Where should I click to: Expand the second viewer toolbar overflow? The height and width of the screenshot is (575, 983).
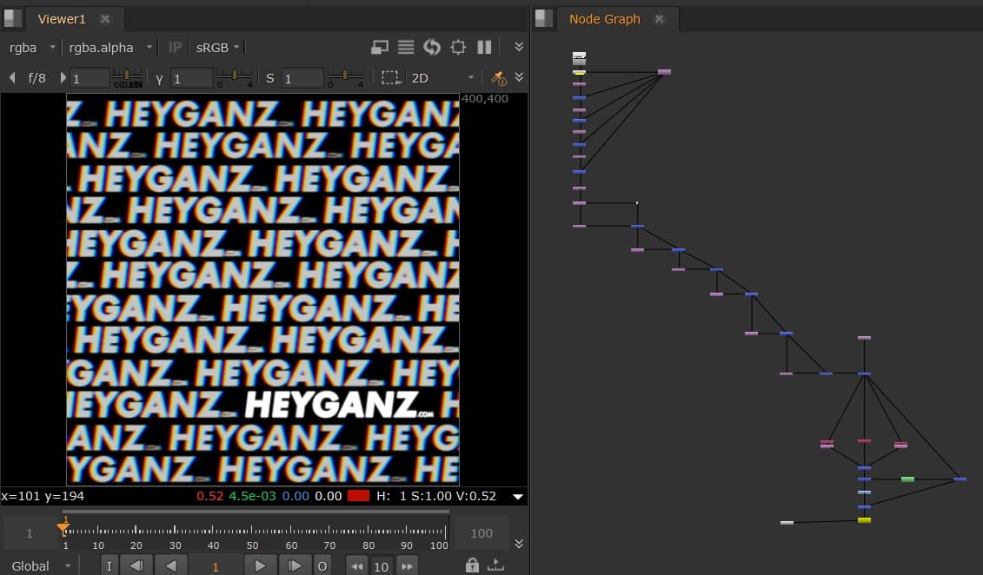[x=519, y=77]
